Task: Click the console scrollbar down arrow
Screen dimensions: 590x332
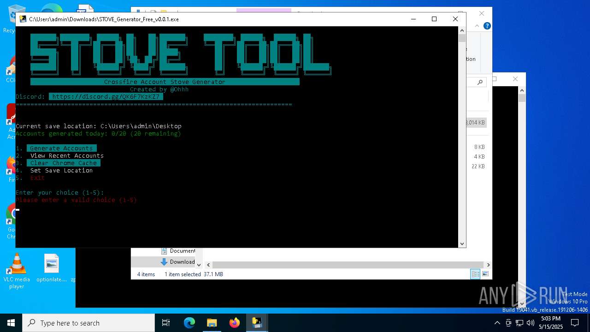Action: 462,243
